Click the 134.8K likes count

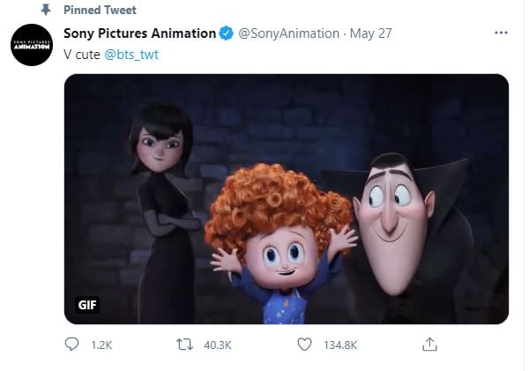(x=340, y=345)
